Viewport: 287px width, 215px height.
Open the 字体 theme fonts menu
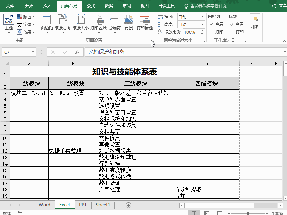[x=26, y=24]
